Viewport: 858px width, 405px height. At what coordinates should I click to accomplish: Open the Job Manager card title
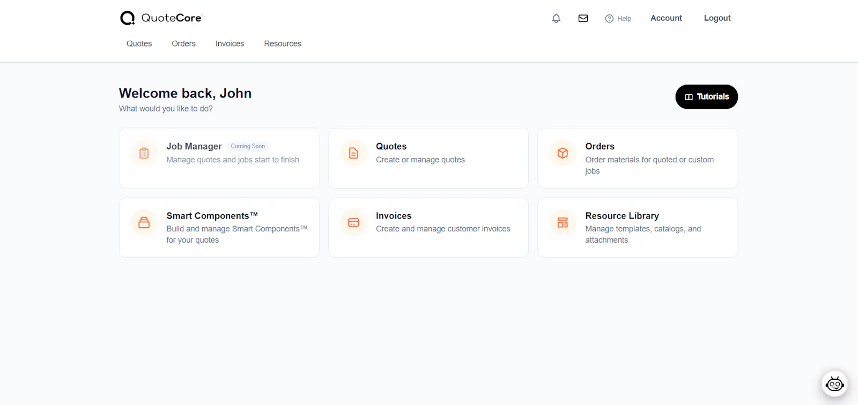pyautogui.click(x=194, y=146)
